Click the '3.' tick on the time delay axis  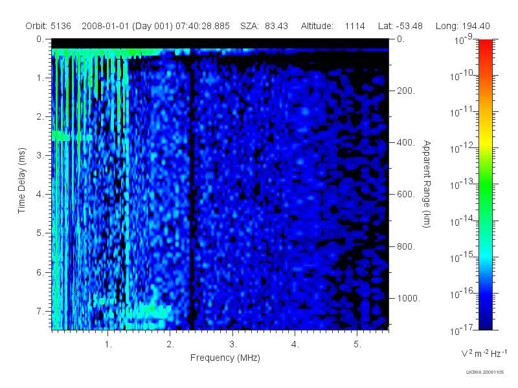[40, 155]
